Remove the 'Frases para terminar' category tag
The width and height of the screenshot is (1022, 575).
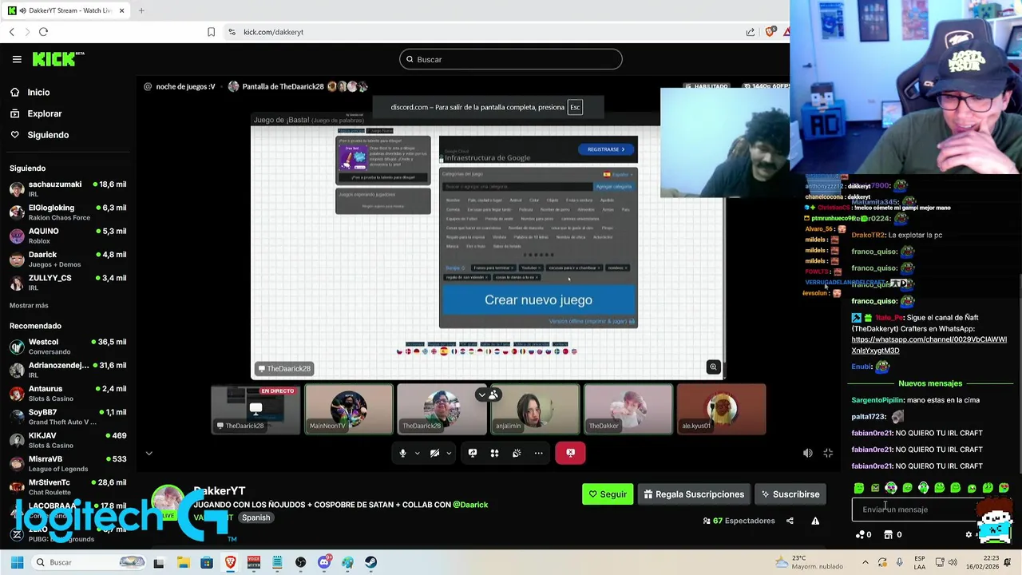pos(512,268)
